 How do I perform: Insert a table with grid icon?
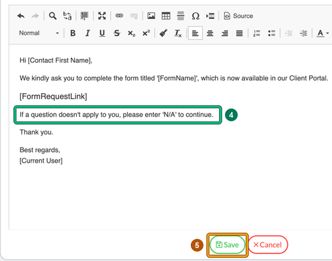(166, 16)
